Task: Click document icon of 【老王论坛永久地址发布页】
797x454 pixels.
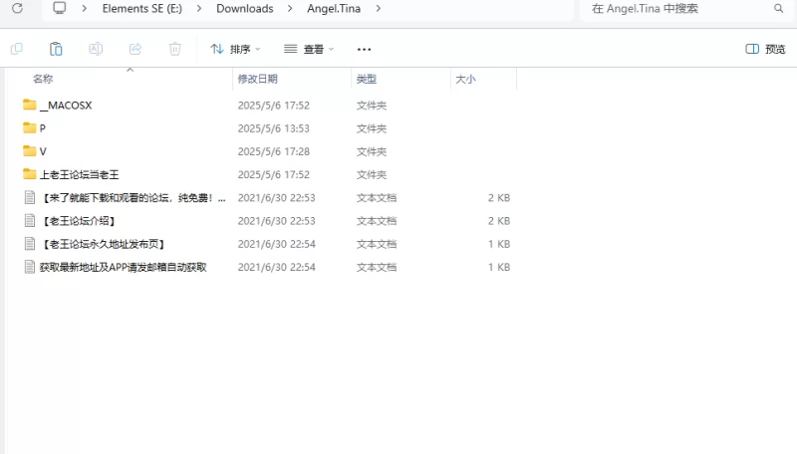Action: (30, 244)
